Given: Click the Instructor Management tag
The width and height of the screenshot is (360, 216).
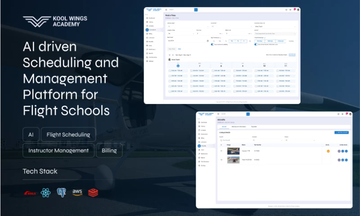Looking at the screenshot, I should click(x=58, y=151).
